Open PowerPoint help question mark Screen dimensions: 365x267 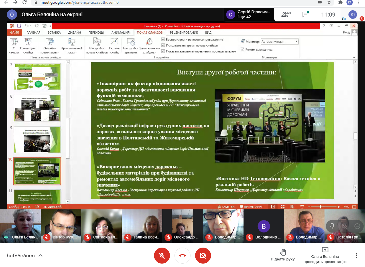pyautogui.click(x=324, y=26)
